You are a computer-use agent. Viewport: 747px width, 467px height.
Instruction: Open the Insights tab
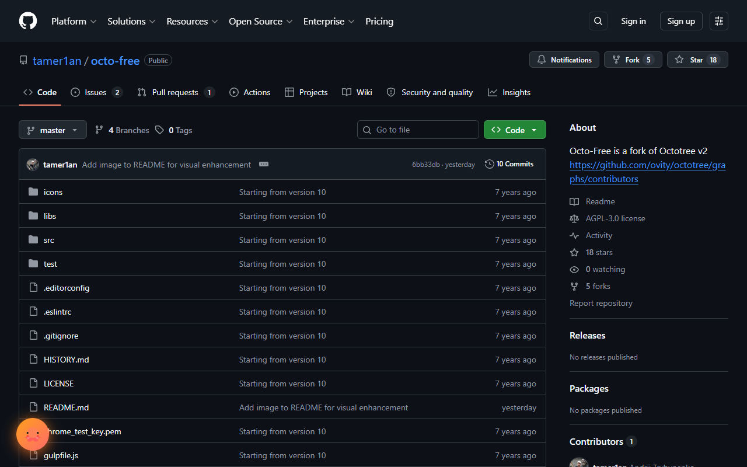[509, 92]
